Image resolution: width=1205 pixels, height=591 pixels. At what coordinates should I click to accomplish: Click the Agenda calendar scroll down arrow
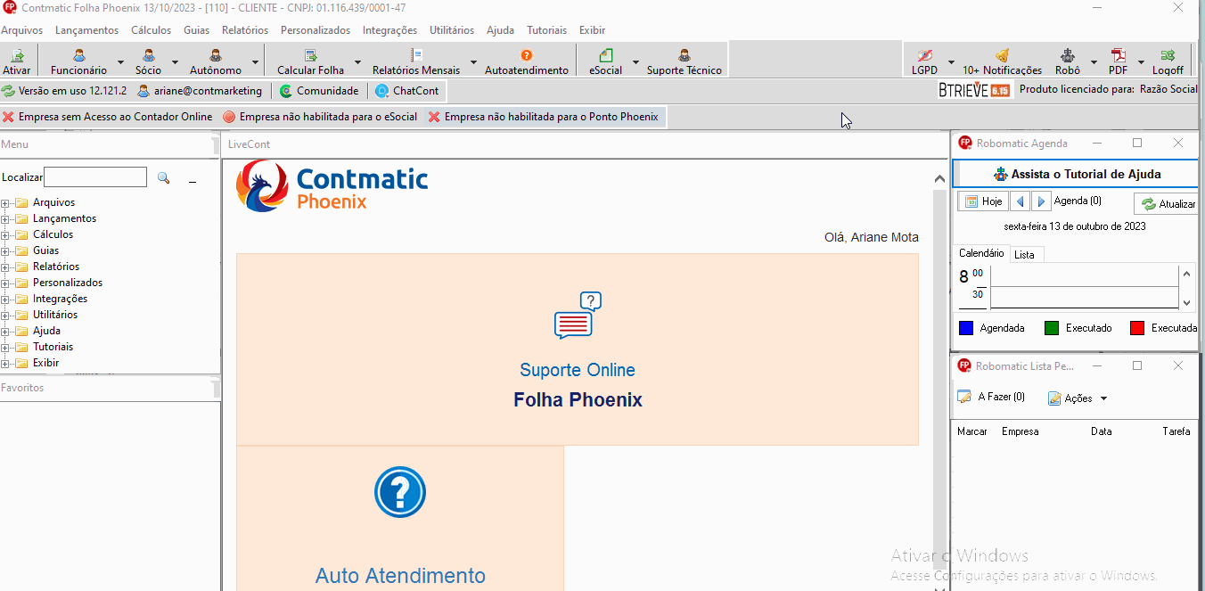[1186, 303]
